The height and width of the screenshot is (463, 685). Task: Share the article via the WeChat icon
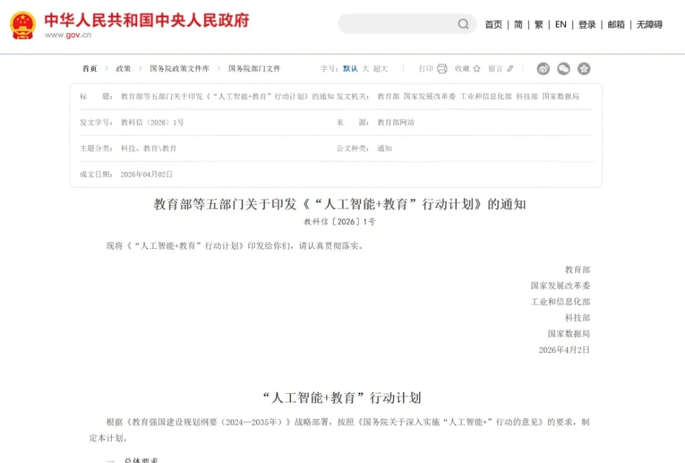(x=564, y=68)
